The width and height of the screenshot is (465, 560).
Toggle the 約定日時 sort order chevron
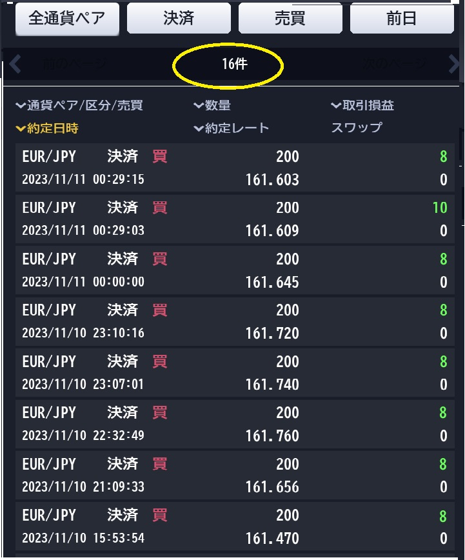tap(21, 128)
